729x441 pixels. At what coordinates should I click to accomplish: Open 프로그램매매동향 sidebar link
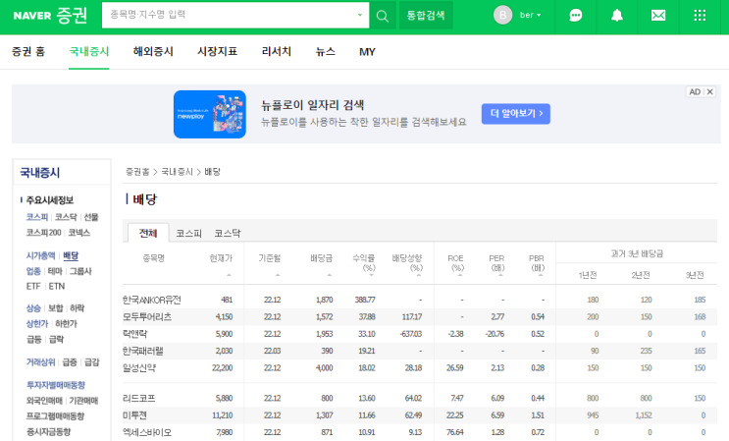(55, 415)
